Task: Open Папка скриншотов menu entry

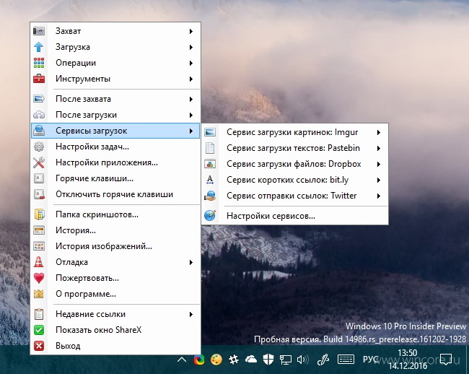Action: coord(115,214)
